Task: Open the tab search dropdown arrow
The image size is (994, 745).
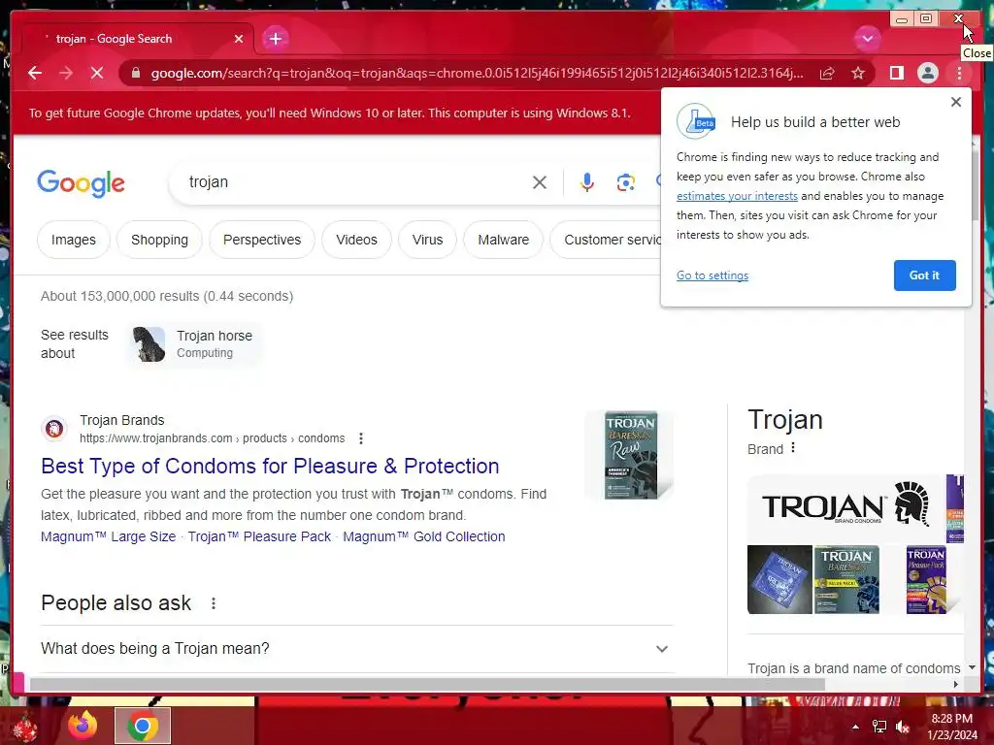Action: coord(867,39)
